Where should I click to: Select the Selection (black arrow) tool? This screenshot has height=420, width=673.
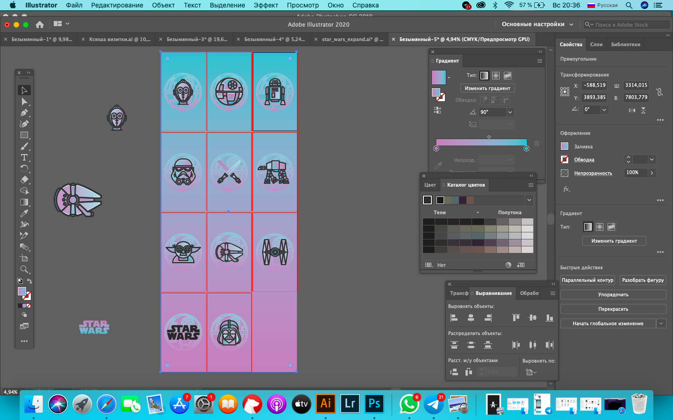pyautogui.click(x=24, y=90)
